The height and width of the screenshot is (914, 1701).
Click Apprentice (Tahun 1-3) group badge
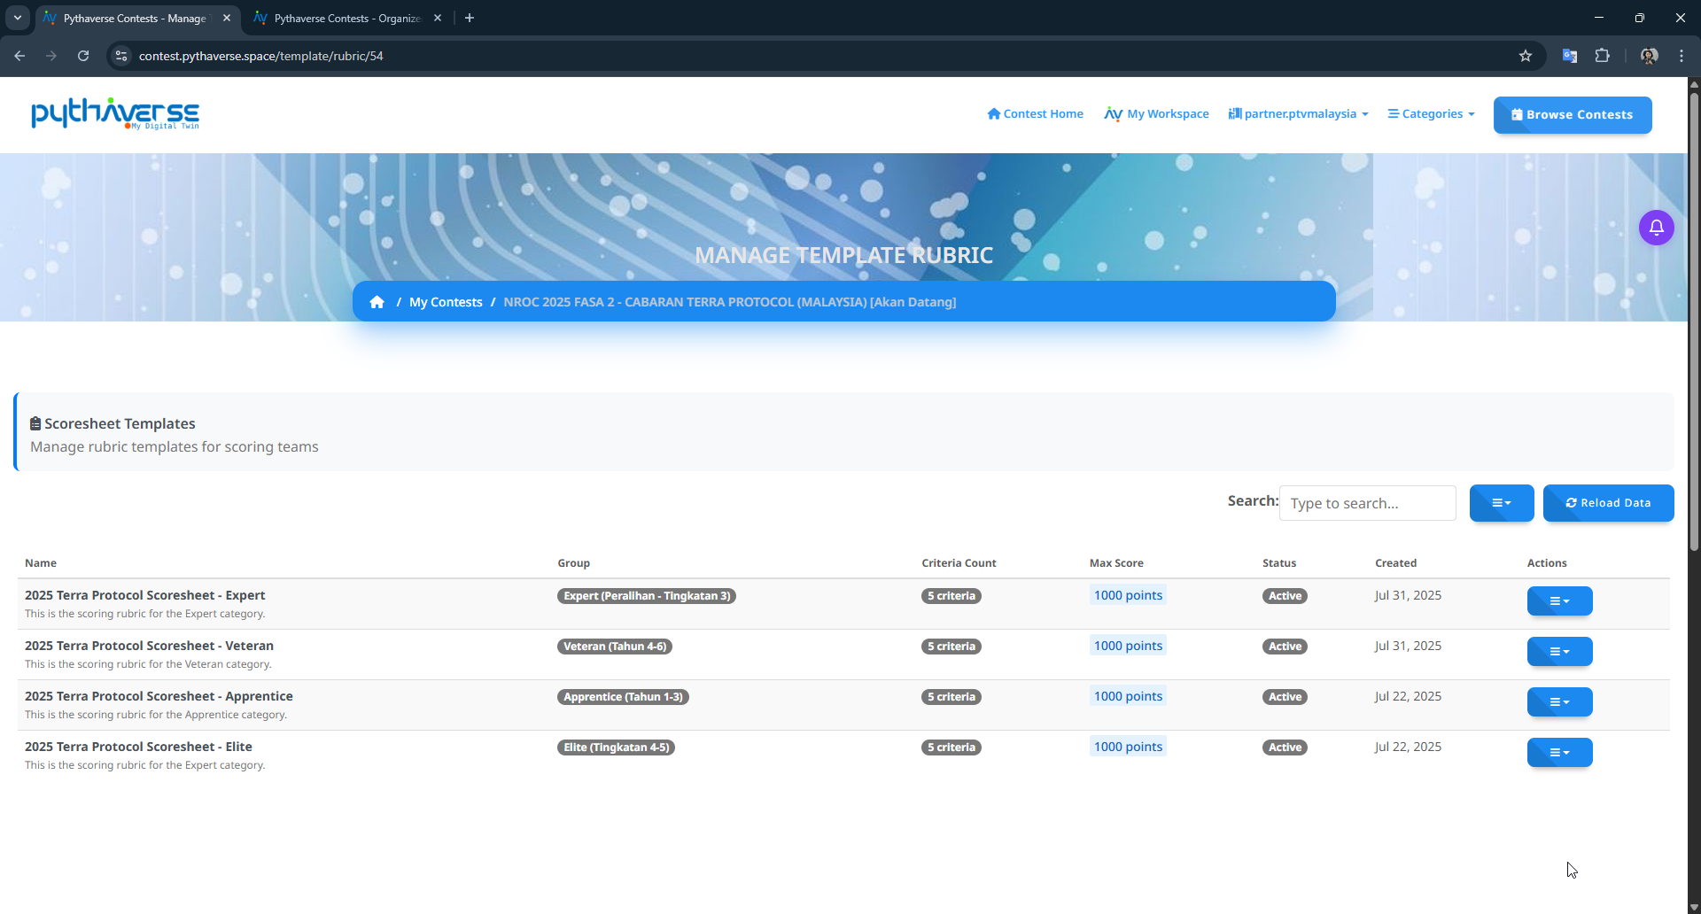623,697
